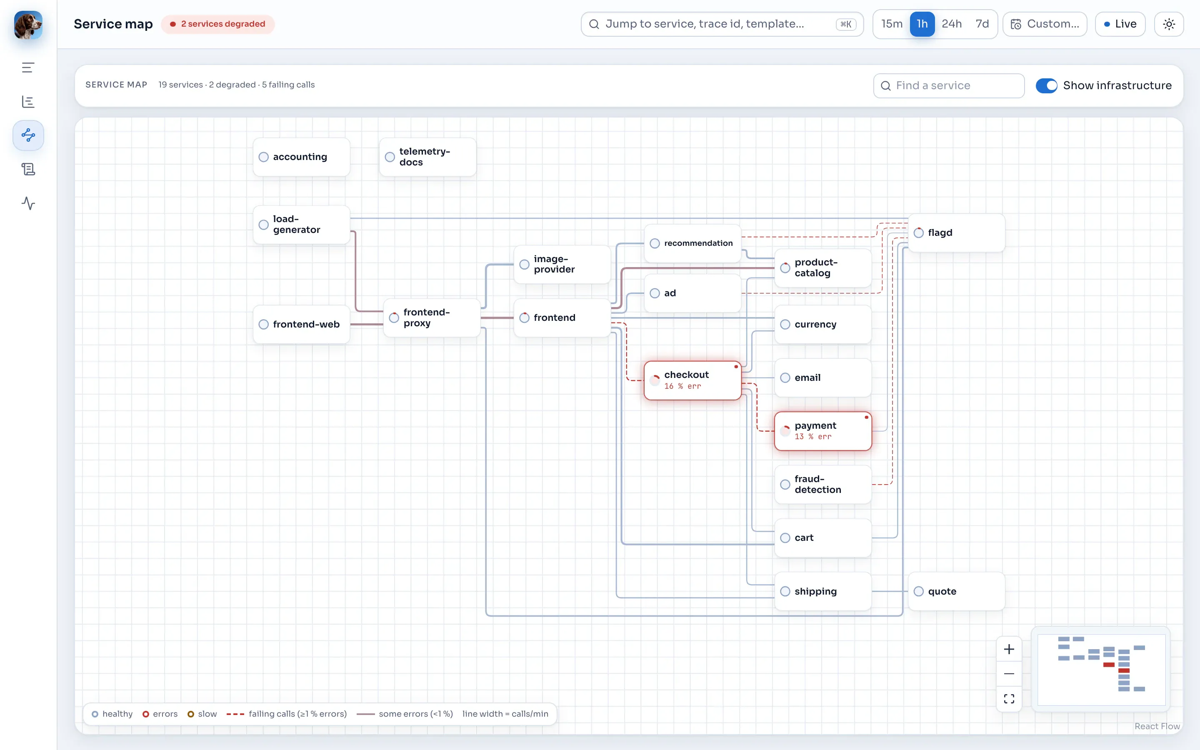Open the bar chart icon in sidebar
Viewport: 1200px width, 750px height.
[28, 102]
